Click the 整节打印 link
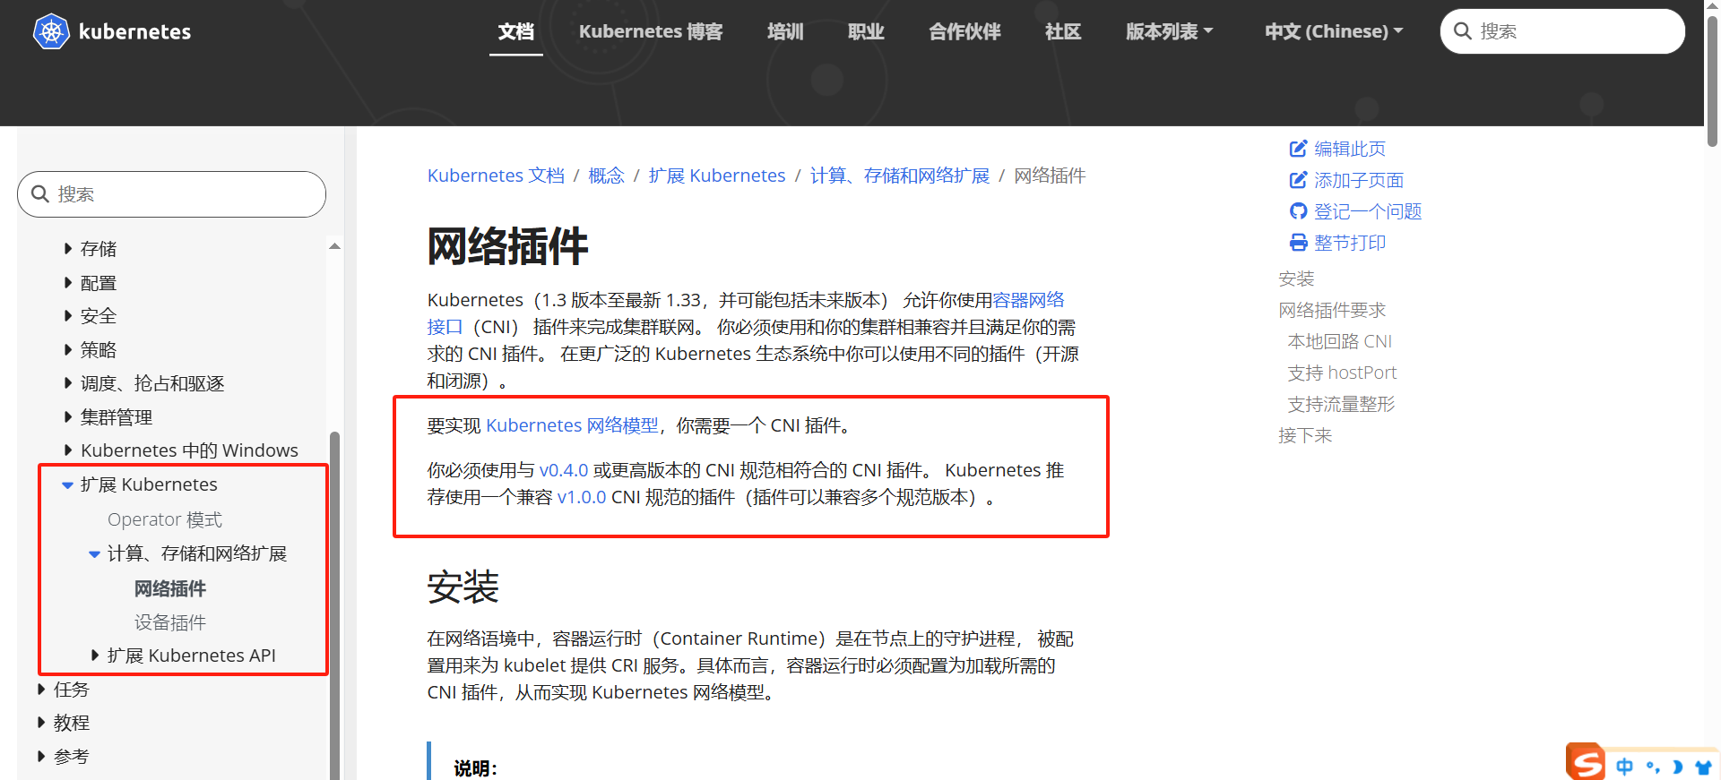This screenshot has width=1721, height=780. (x=1350, y=243)
